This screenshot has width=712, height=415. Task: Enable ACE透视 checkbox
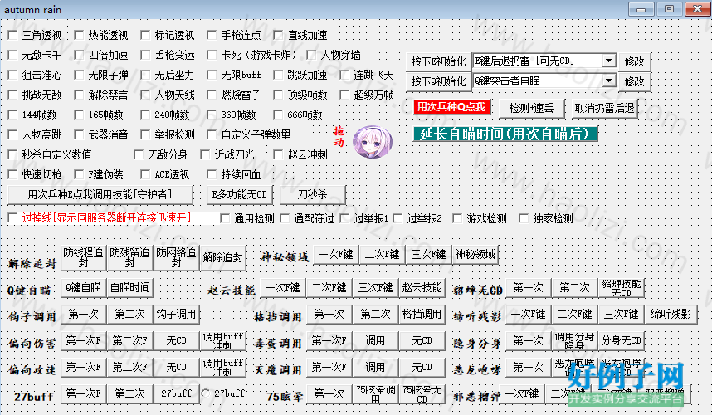tap(145, 175)
